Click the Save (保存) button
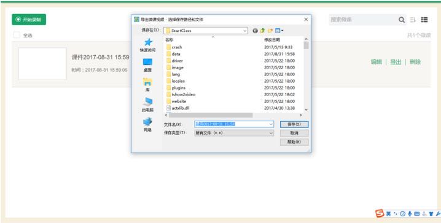Image resolution: width=441 pixels, height=223 pixels. pyautogui.click(x=294, y=124)
